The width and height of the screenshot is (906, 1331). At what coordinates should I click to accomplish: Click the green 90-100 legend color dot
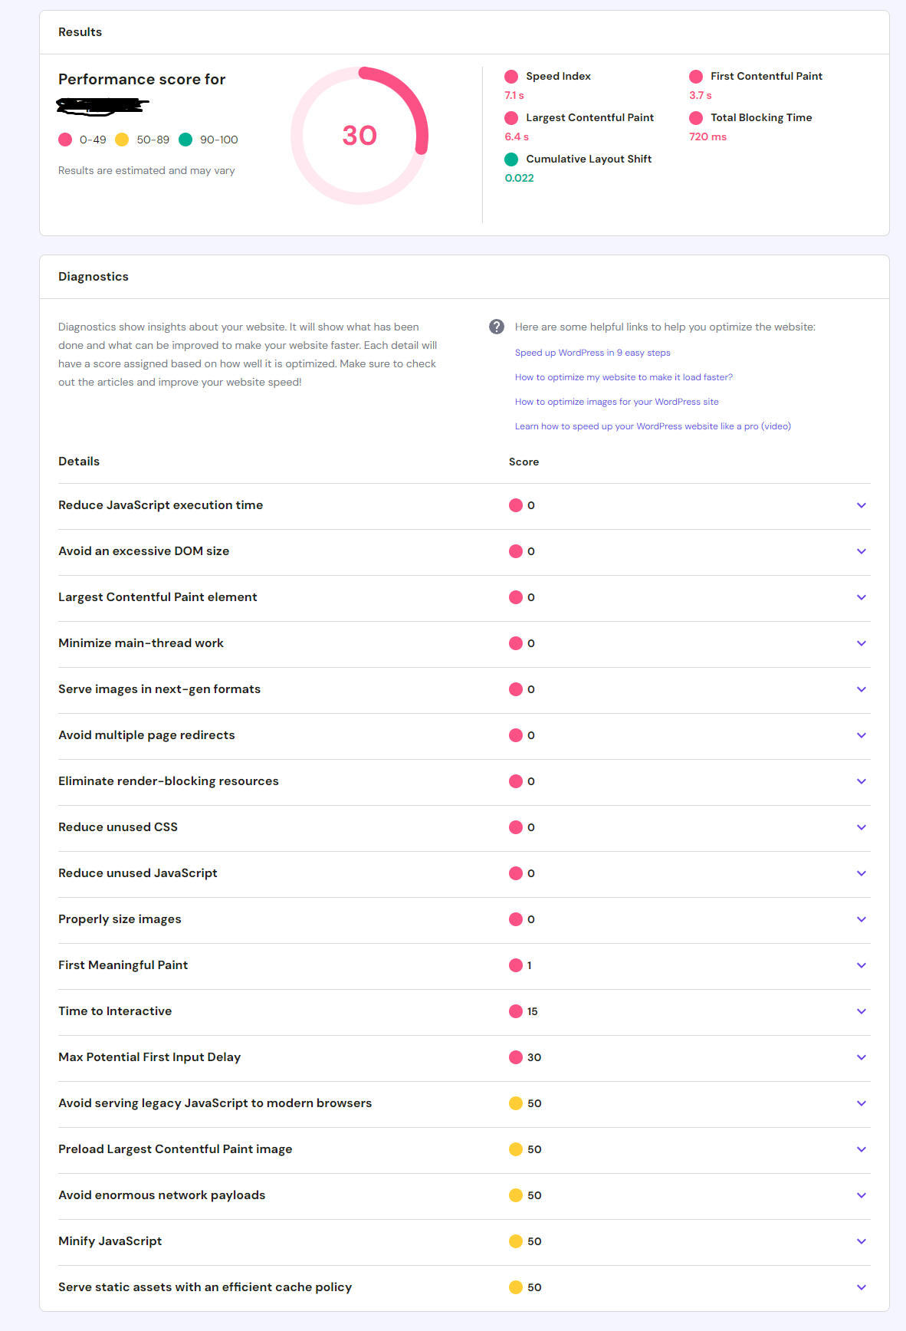185,140
